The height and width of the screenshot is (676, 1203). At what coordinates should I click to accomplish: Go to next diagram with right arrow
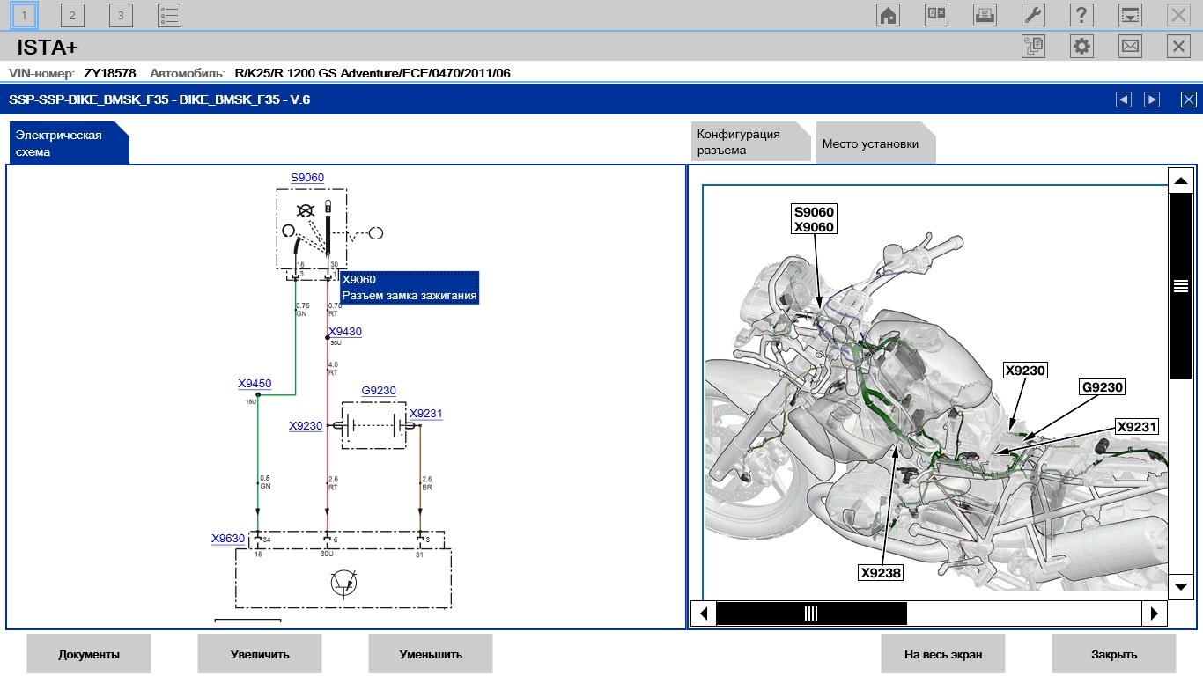pyautogui.click(x=1152, y=99)
